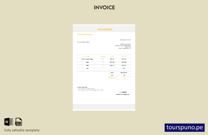Click the Grand Total amount
The width and height of the screenshot is (208, 135).
[x=124, y=78]
